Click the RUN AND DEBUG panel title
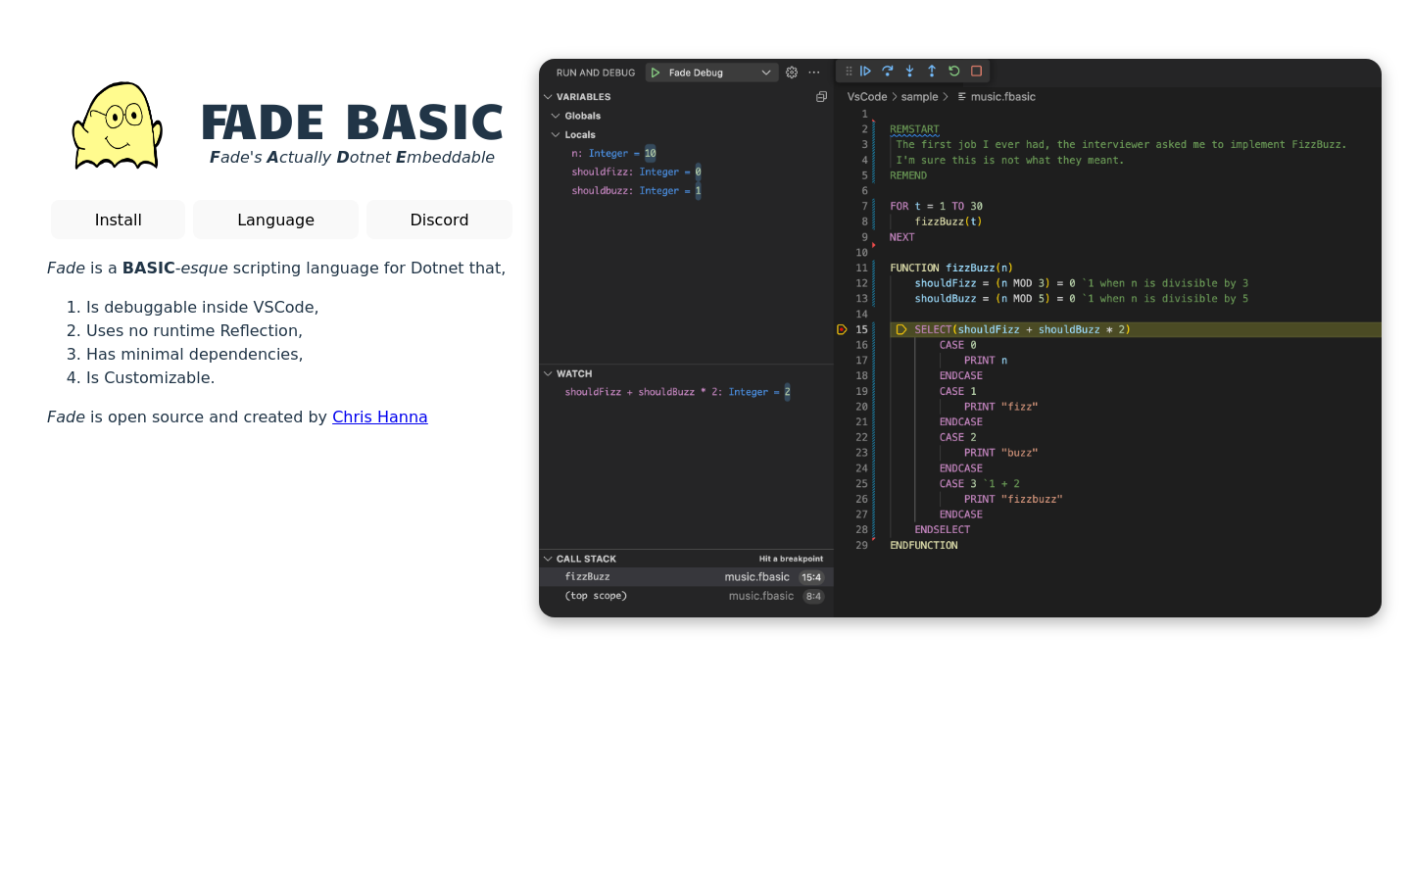This screenshot has width=1411, height=882. (x=596, y=73)
